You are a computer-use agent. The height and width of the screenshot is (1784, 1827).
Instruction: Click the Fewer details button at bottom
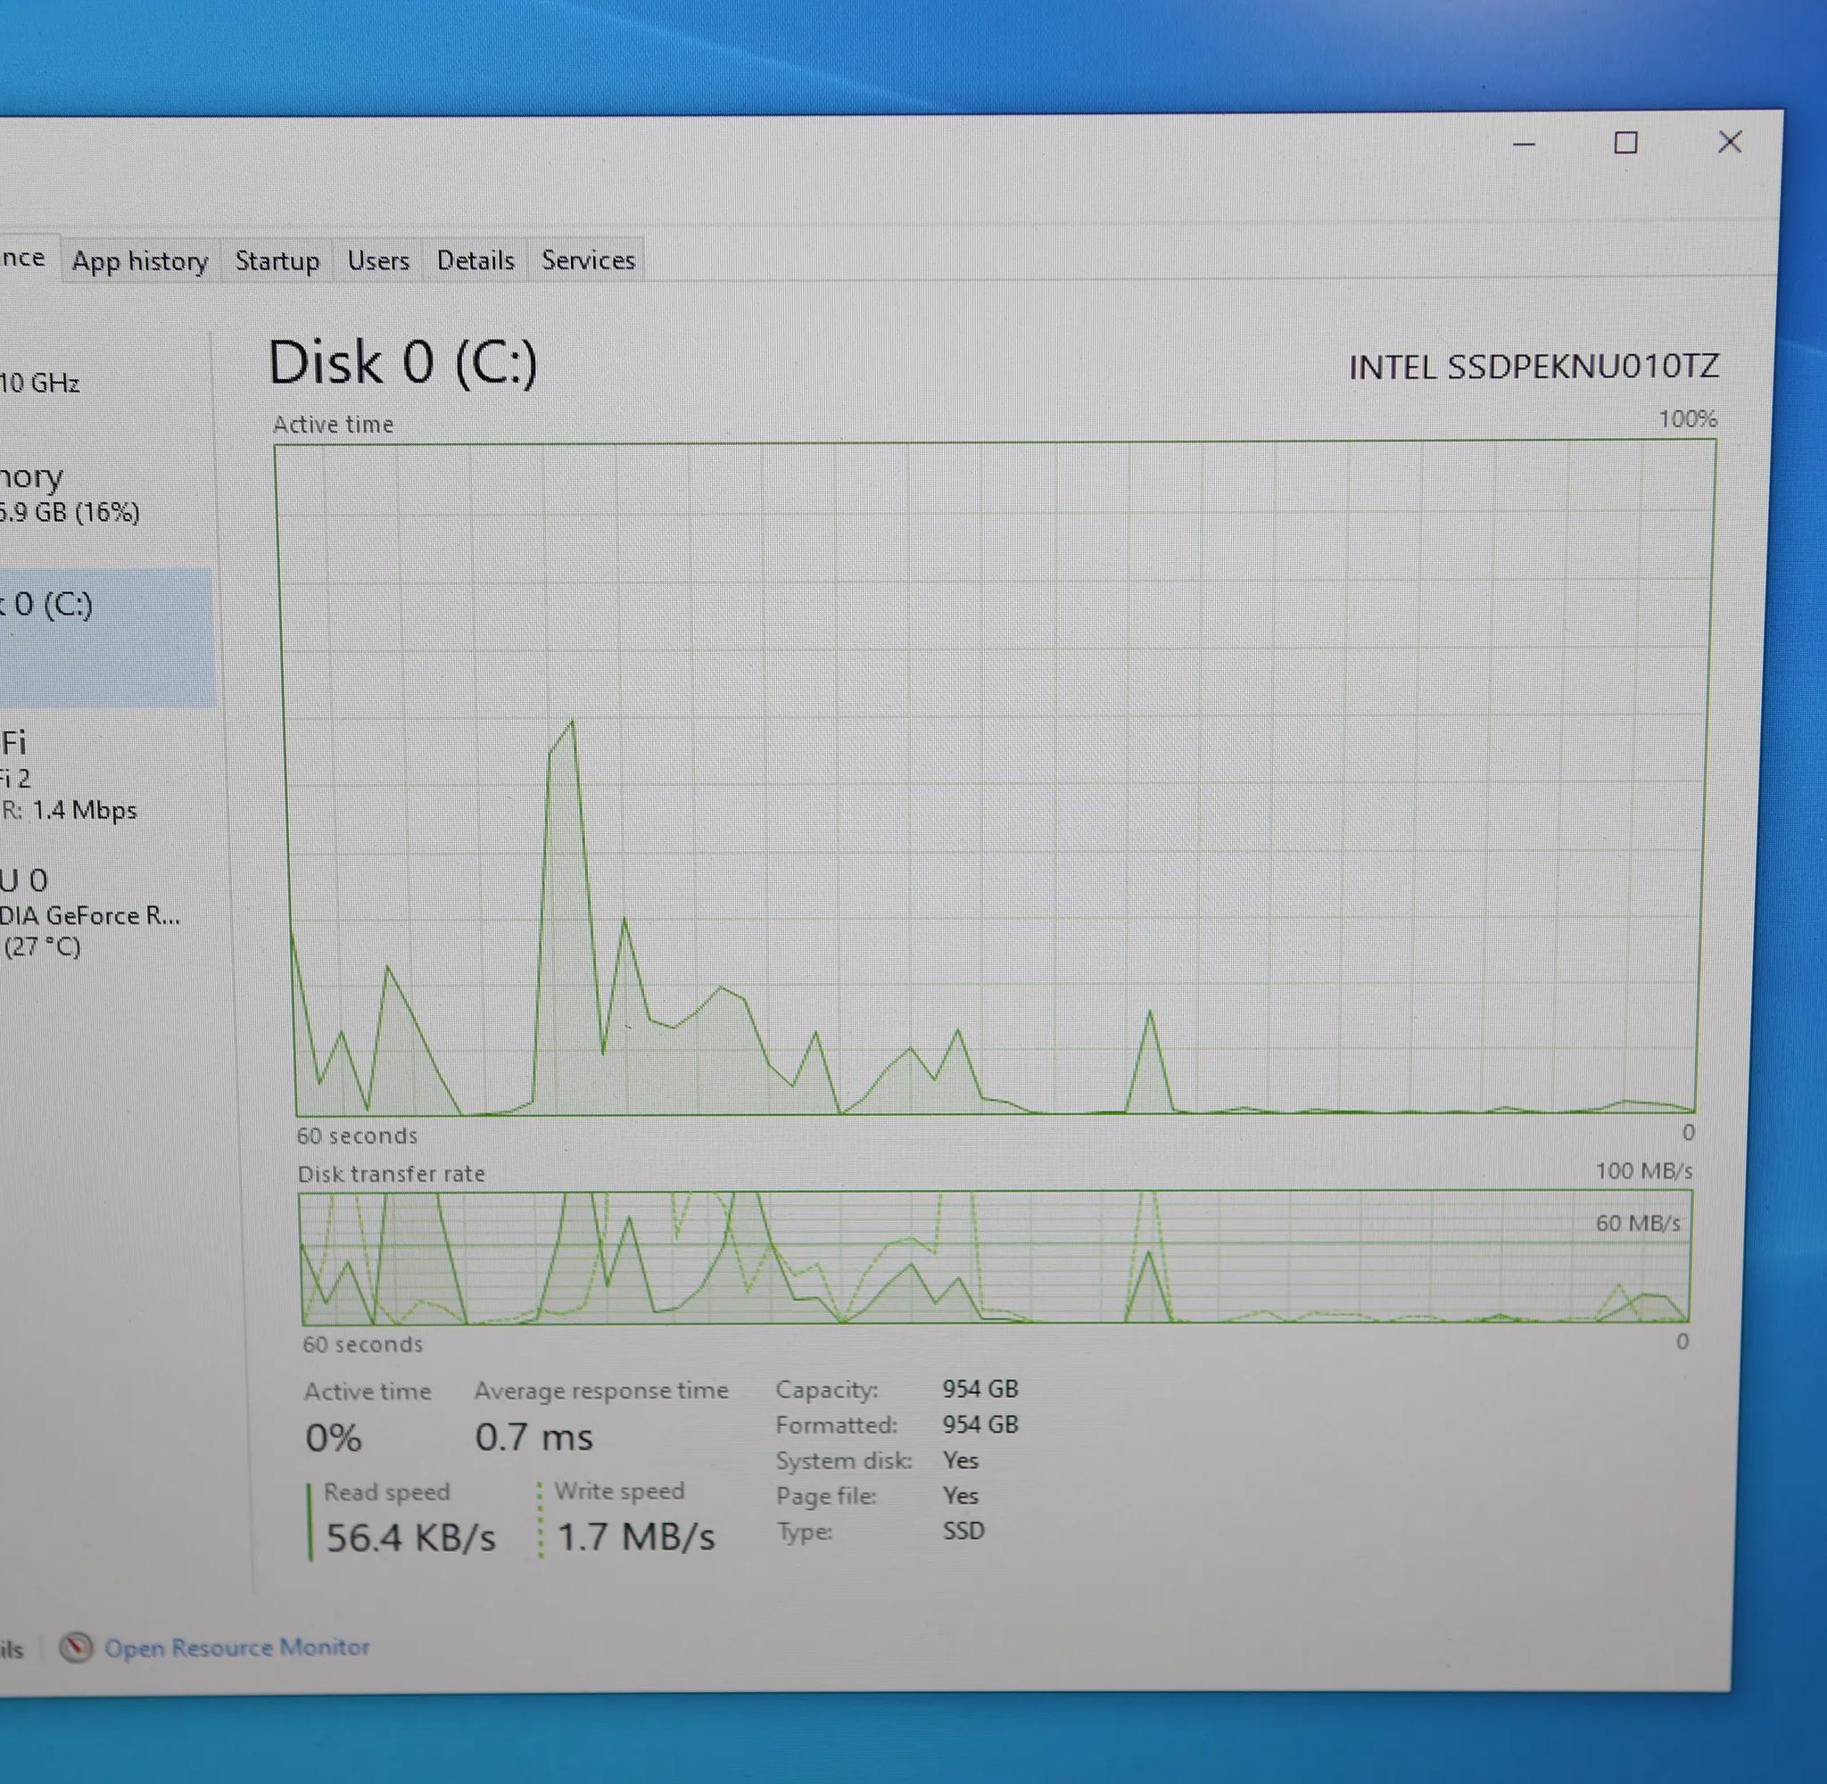12,1648
